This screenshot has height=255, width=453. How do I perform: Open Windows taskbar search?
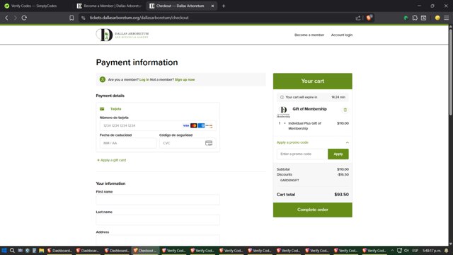[x=12, y=251]
